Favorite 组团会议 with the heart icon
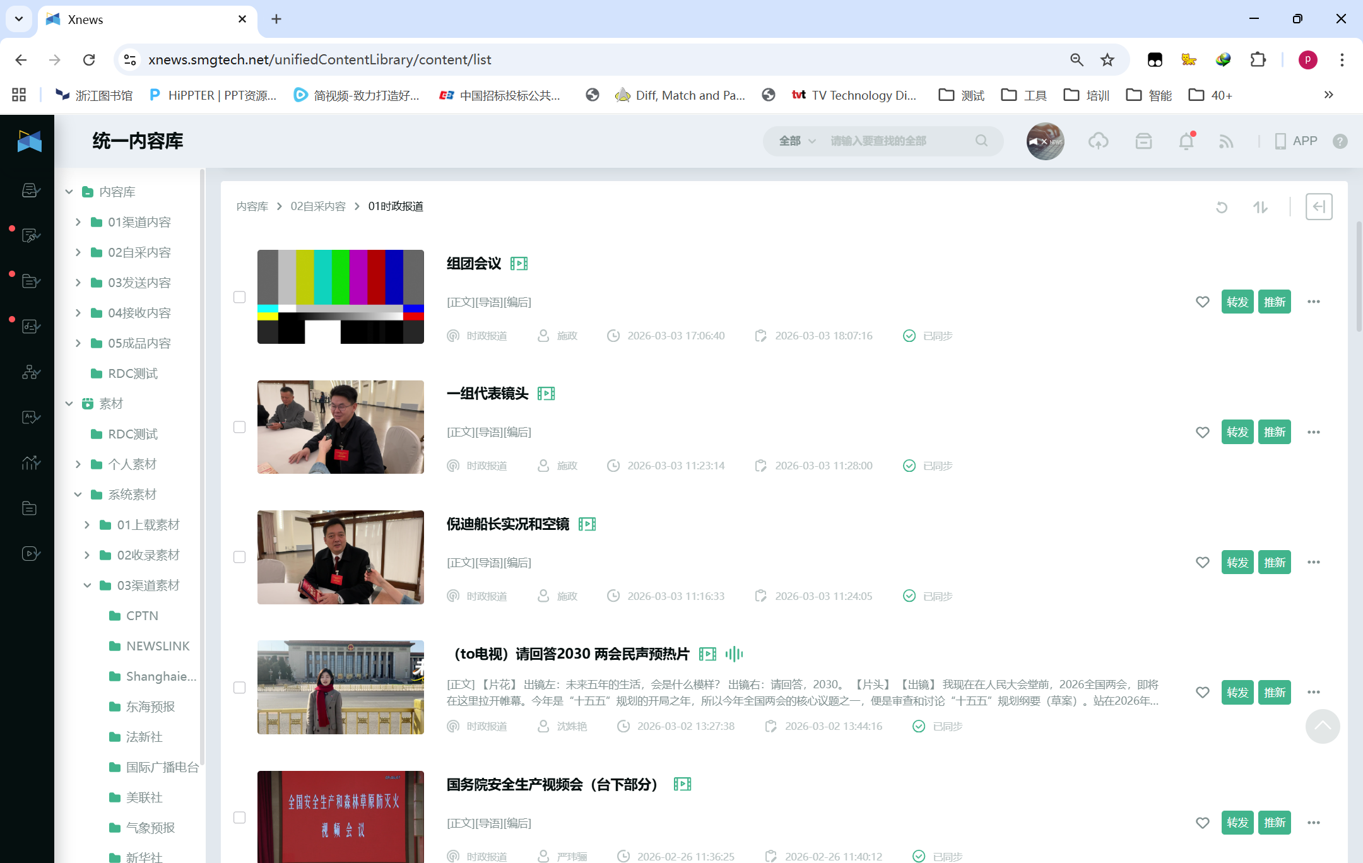1363x863 pixels. coord(1203,302)
